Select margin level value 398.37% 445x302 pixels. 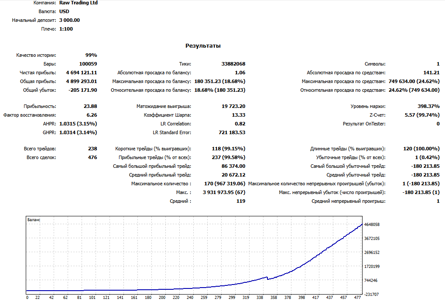(x=428, y=106)
